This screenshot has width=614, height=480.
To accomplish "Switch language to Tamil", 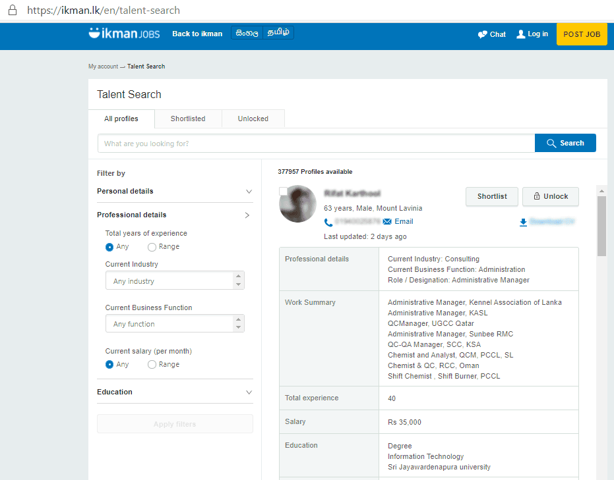I will pyautogui.click(x=278, y=33).
